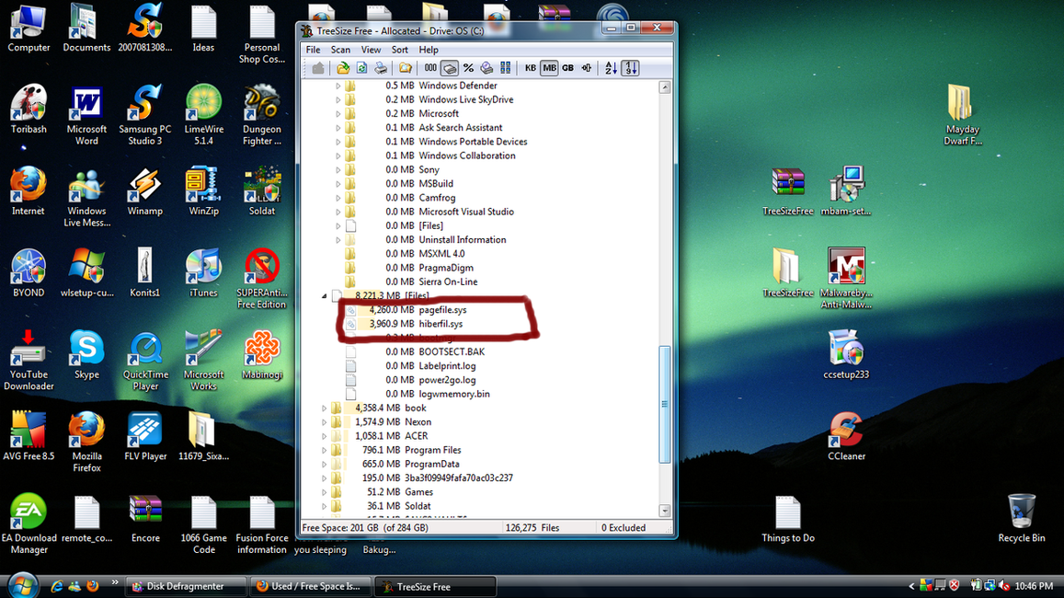This screenshot has height=598, width=1064.
Task: Sort by size with 1-9 icon
Action: (x=630, y=68)
